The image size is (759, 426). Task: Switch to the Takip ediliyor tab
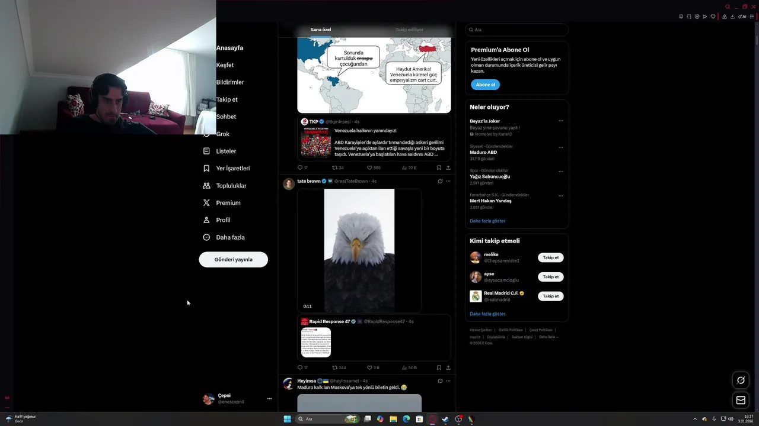[410, 30]
